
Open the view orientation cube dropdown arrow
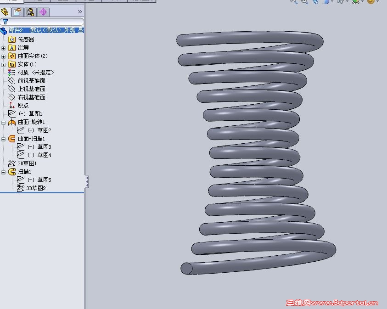click(332, 1)
